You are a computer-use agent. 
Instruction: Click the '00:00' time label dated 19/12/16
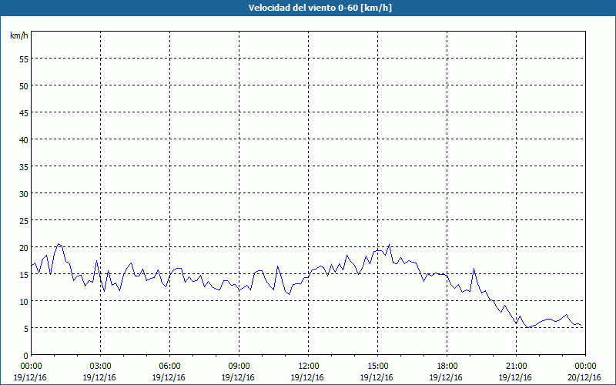pos(31,366)
